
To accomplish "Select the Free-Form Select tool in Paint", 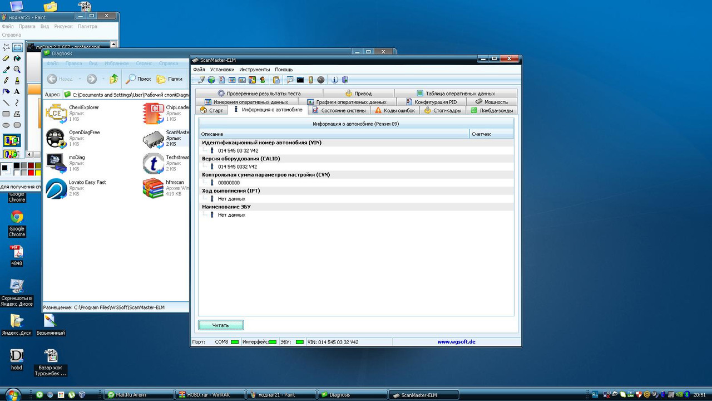I will tap(7, 47).
